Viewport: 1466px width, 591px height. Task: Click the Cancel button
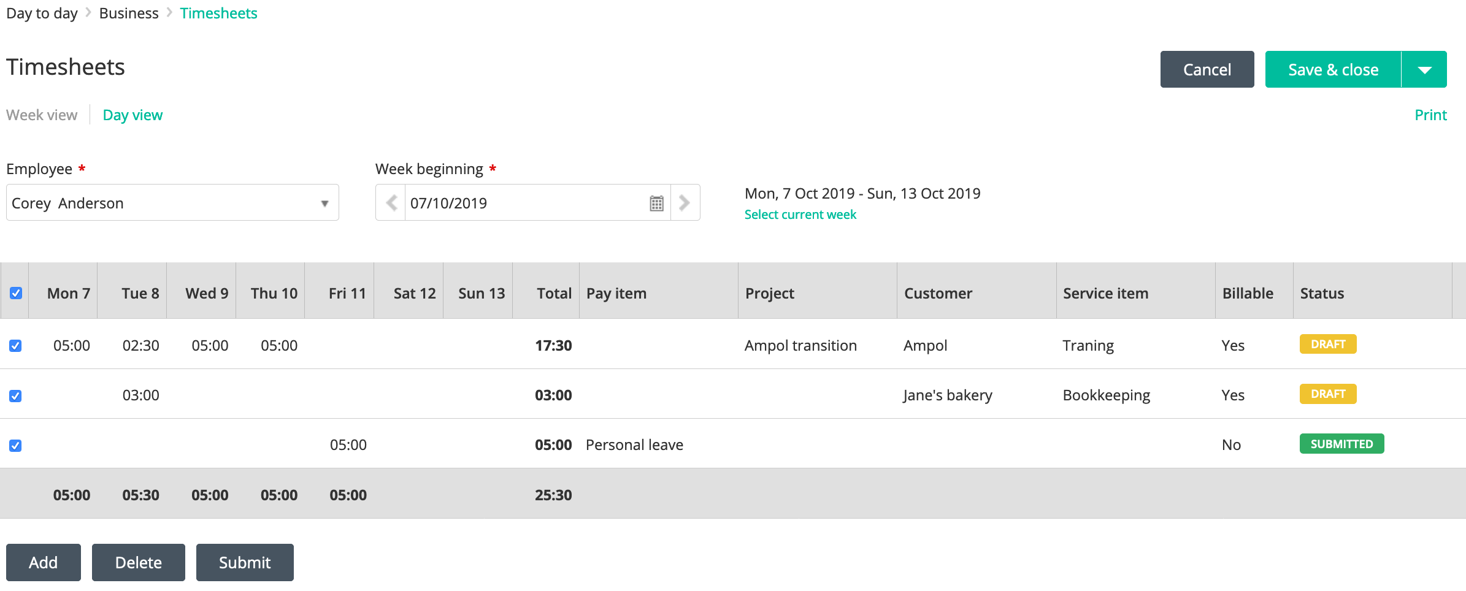[1207, 69]
